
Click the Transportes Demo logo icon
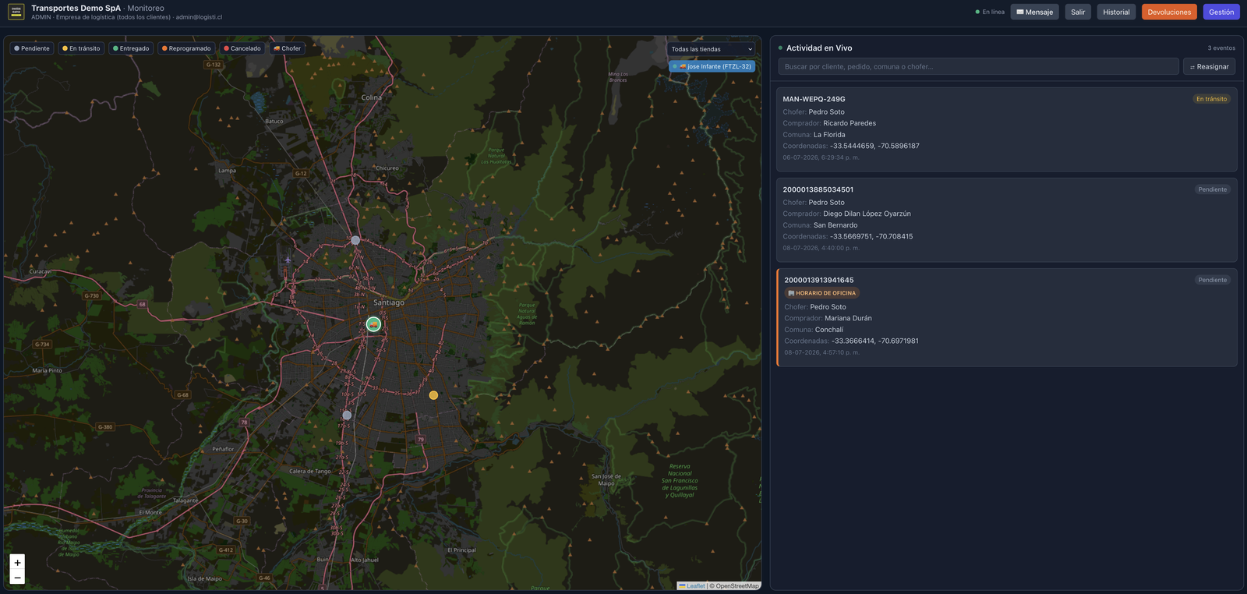16,12
